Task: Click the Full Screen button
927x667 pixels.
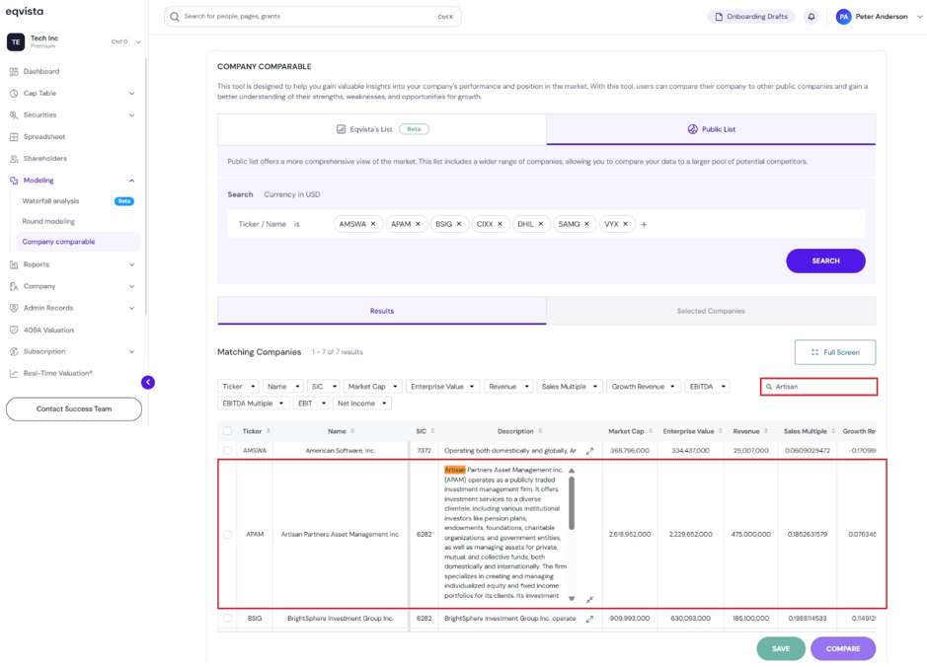Action: pos(835,352)
